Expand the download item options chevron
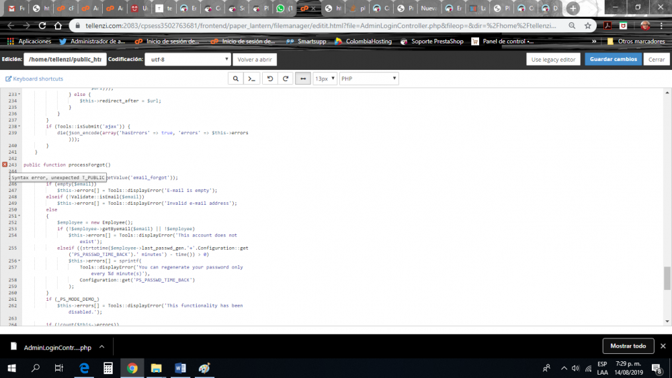The width and height of the screenshot is (672, 378). (102, 346)
